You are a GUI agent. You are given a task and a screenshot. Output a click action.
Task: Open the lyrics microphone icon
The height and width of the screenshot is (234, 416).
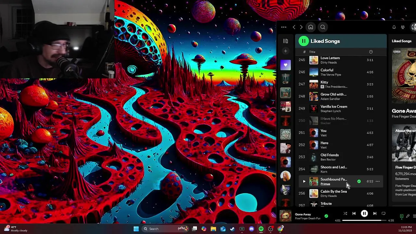408,216
